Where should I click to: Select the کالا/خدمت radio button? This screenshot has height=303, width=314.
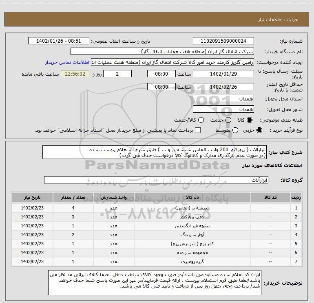click(201, 120)
